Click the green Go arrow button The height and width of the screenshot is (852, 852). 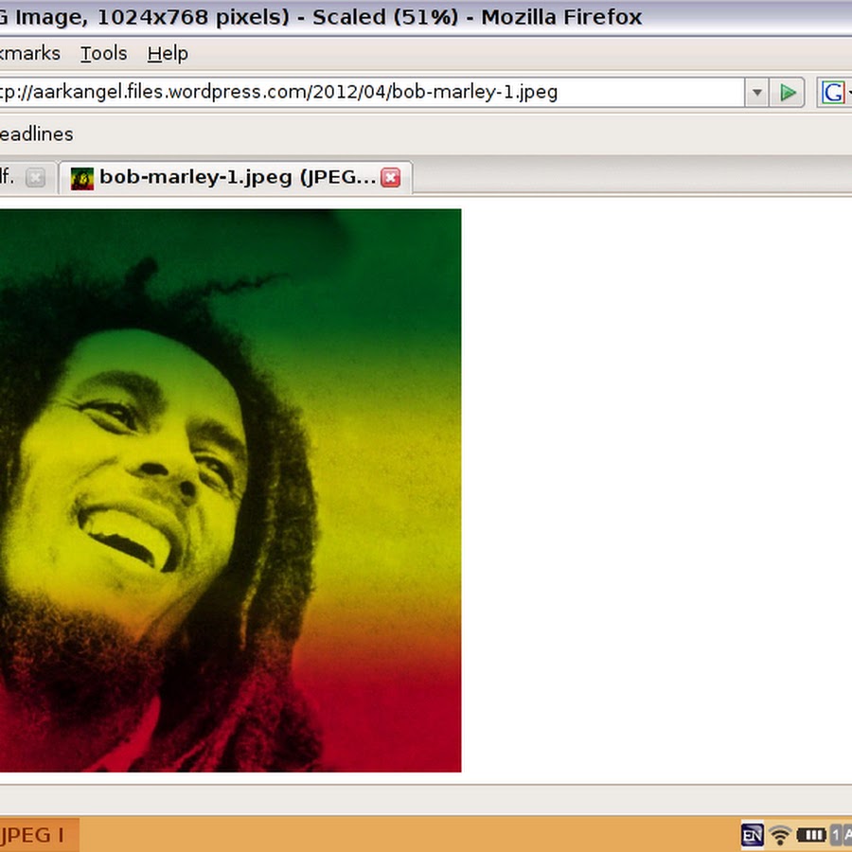point(788,93)
